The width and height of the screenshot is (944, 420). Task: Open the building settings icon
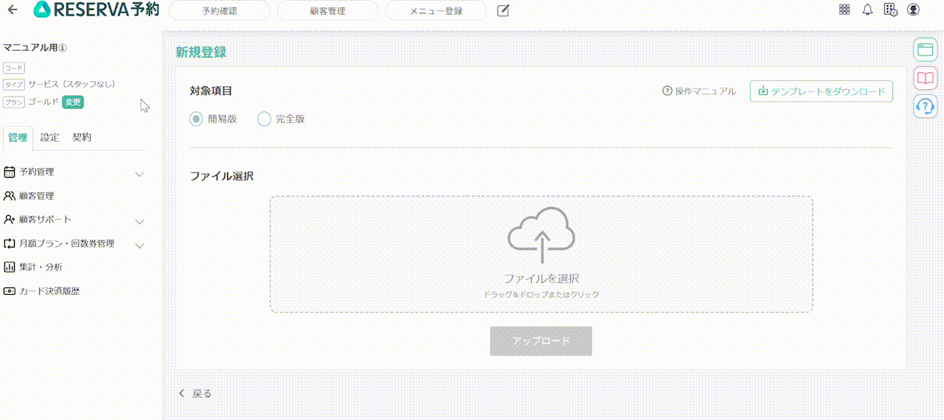(x=890, y=10)
